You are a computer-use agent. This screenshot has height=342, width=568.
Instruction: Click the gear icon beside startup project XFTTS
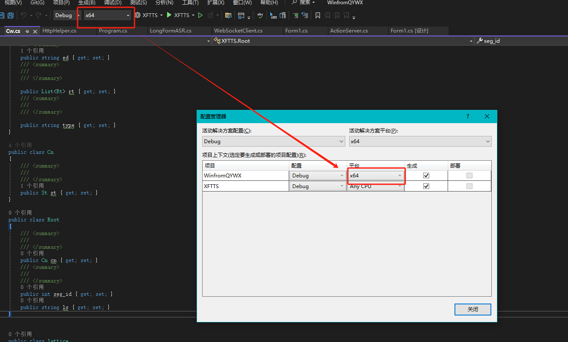[138, 15]
